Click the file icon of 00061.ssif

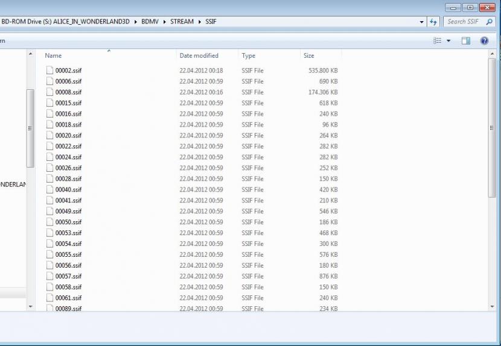point(49,298)
